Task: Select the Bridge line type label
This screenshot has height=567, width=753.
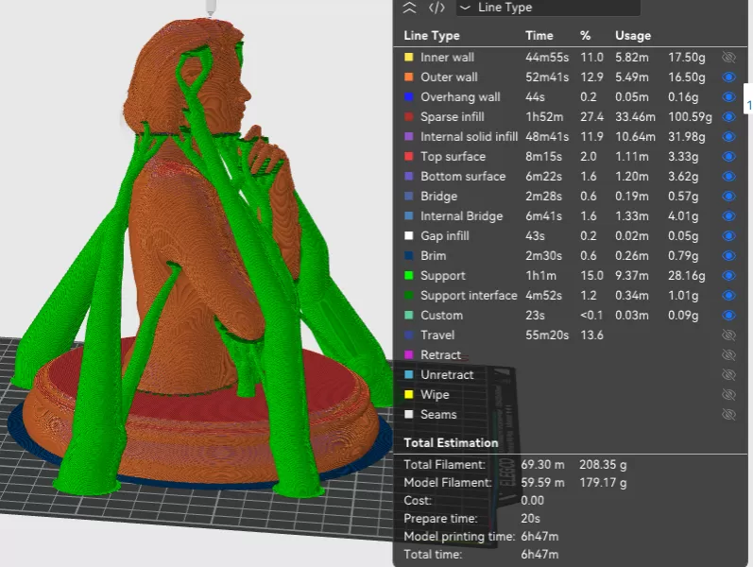Action: tap(438, 197)
